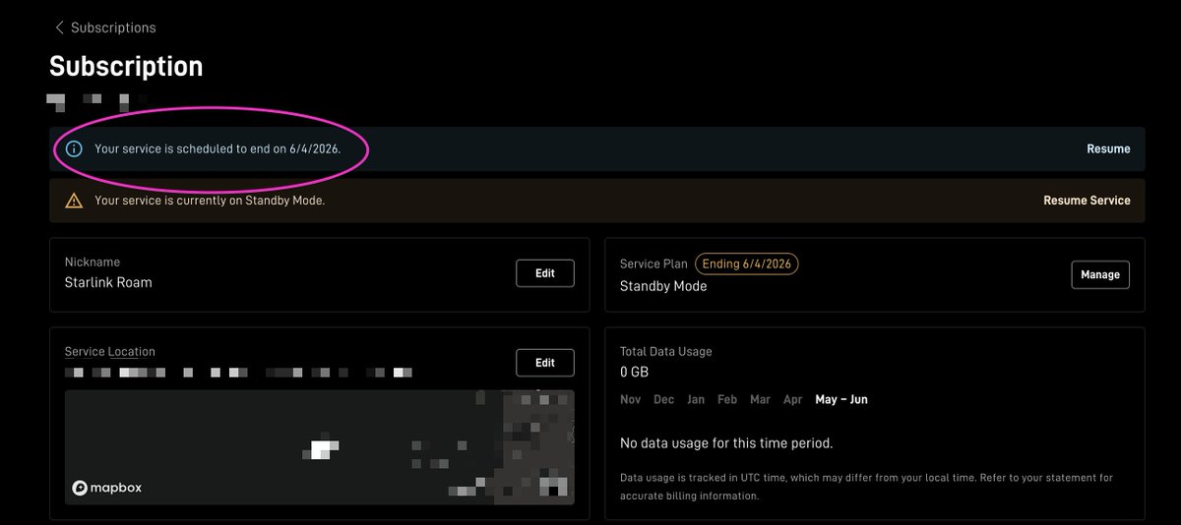The image size is (1181, 525).
Task: Select the Mar usage month
Action: pos(760,400)
